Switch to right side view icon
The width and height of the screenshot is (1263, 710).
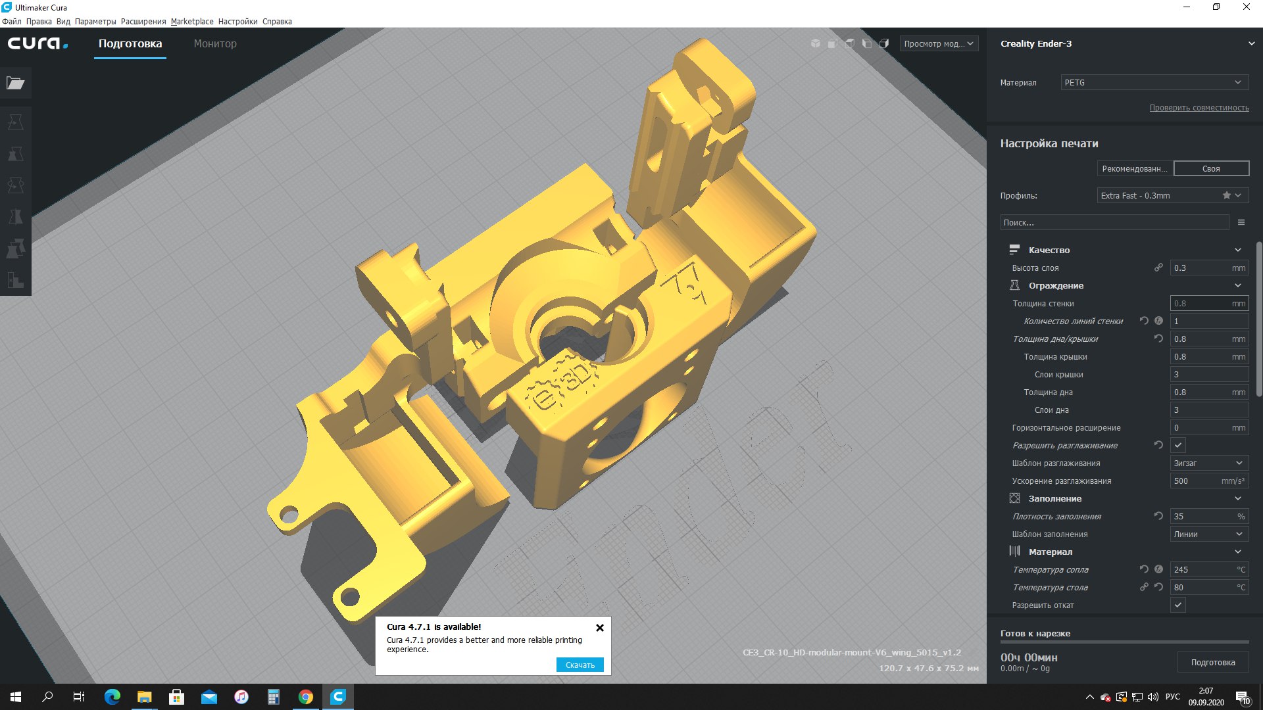(x=884, y=43)
